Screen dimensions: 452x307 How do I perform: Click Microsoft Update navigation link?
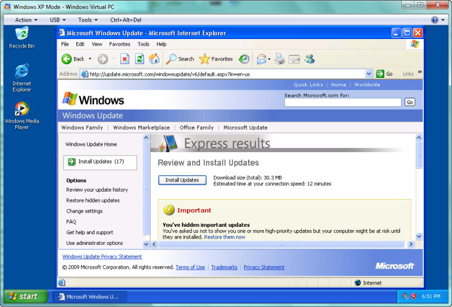245,128
